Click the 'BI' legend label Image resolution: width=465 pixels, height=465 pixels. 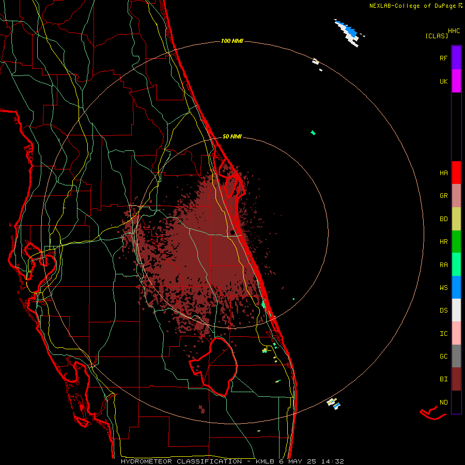click(443, 379)
